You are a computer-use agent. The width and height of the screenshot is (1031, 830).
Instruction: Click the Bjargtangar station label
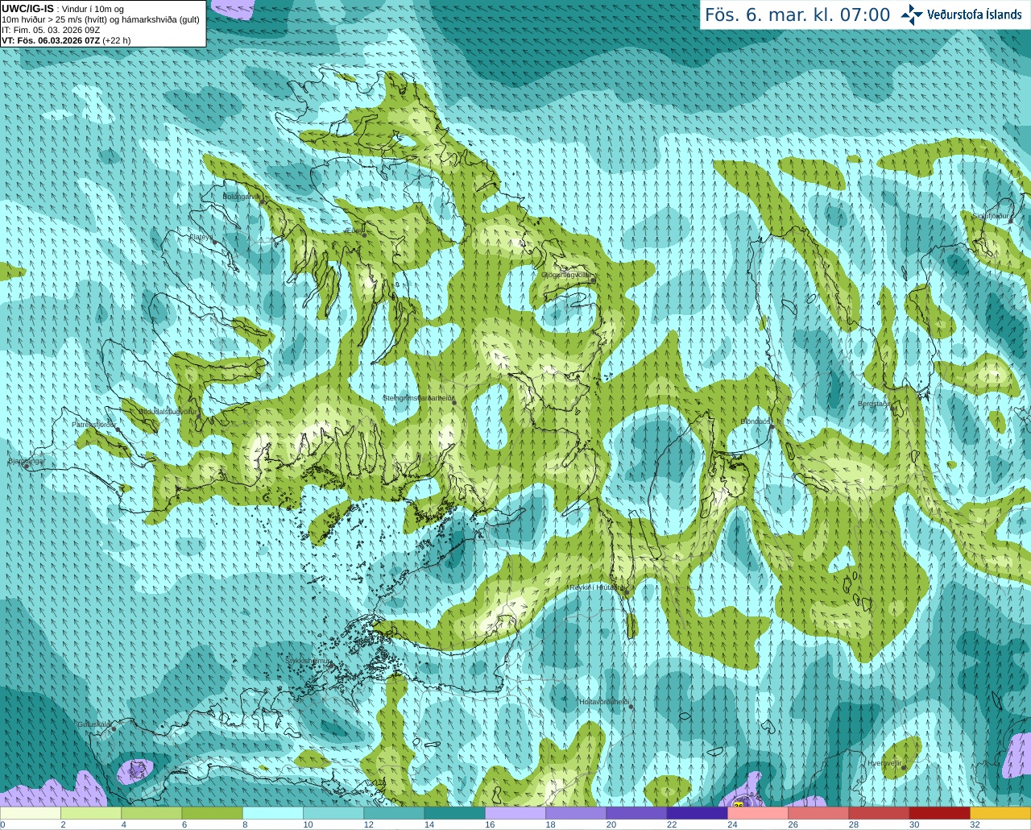[27, 461]
